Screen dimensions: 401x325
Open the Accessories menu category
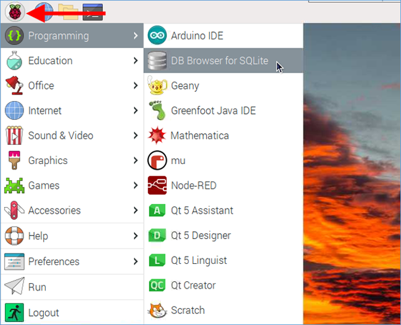[72, 210]
